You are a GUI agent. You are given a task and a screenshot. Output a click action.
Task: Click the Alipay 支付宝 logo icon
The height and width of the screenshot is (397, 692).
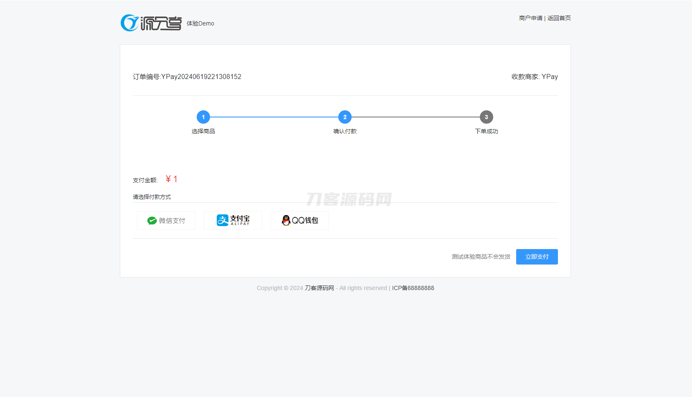[223, 220]
